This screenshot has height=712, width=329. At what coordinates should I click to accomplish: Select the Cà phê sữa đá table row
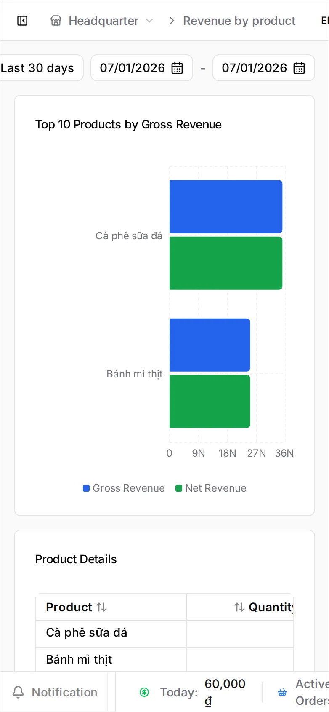164,633
